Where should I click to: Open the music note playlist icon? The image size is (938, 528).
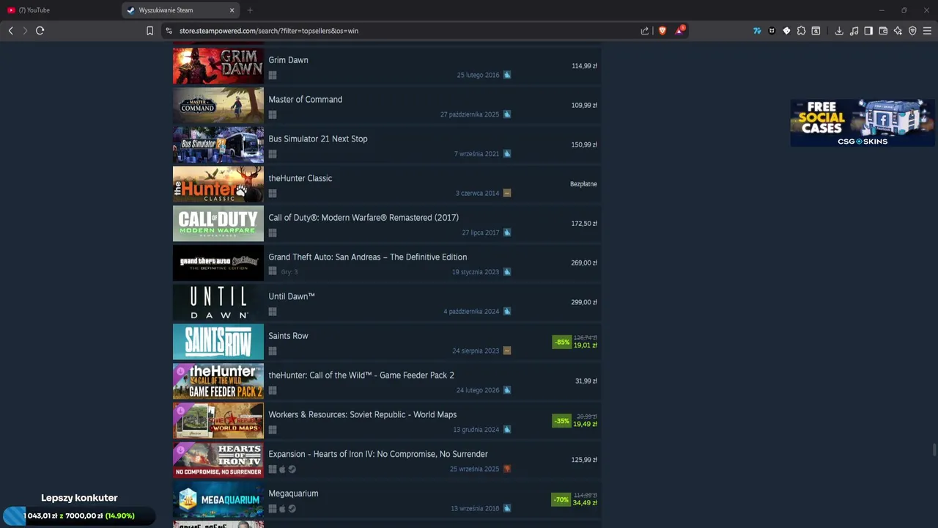coord(854,31)
